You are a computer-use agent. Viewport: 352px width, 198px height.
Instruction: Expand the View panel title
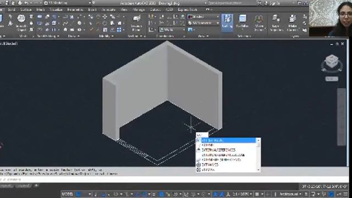coord(203,36)
